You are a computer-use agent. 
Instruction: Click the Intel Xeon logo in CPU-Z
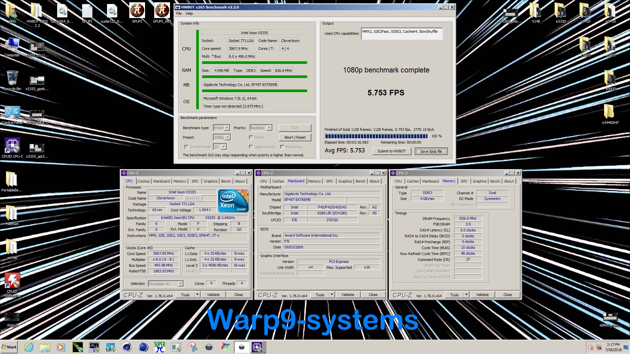coord(233,201)
